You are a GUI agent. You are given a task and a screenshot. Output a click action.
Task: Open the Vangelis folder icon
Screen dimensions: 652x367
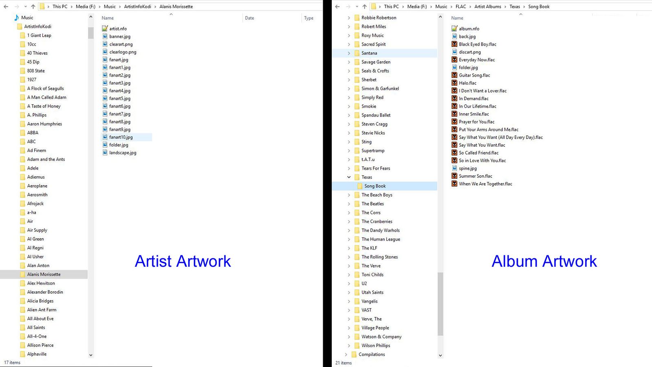point(357,301)
